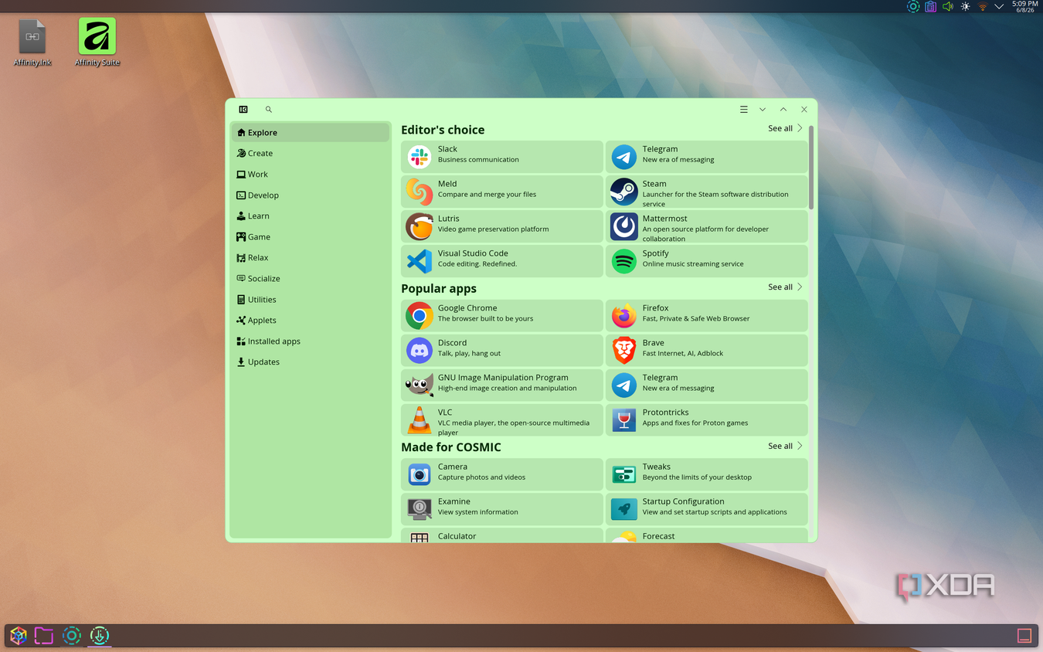Select the VLC cone icon
Viewport: 1043px width, 652px height.
tap(420, 420)
